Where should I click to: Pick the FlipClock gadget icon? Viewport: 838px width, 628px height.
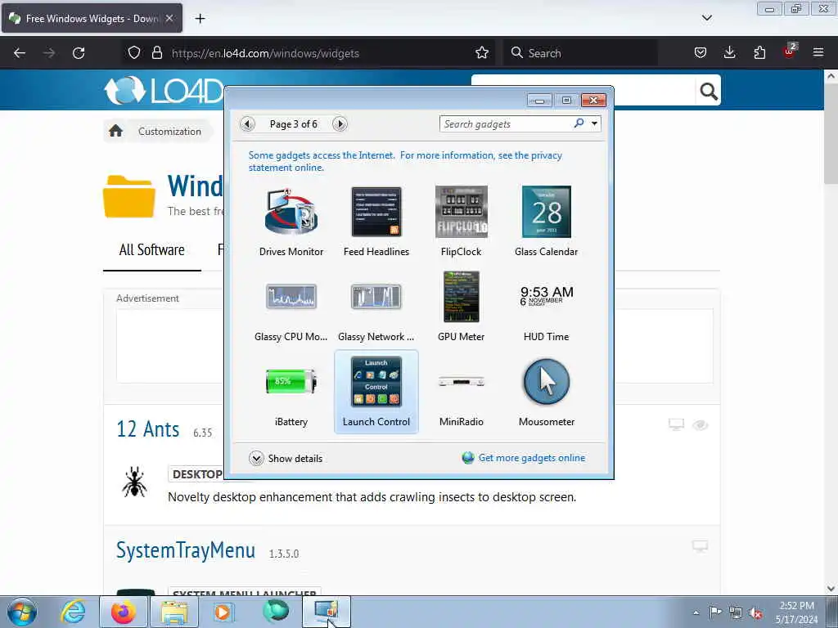tap(462, 212)
